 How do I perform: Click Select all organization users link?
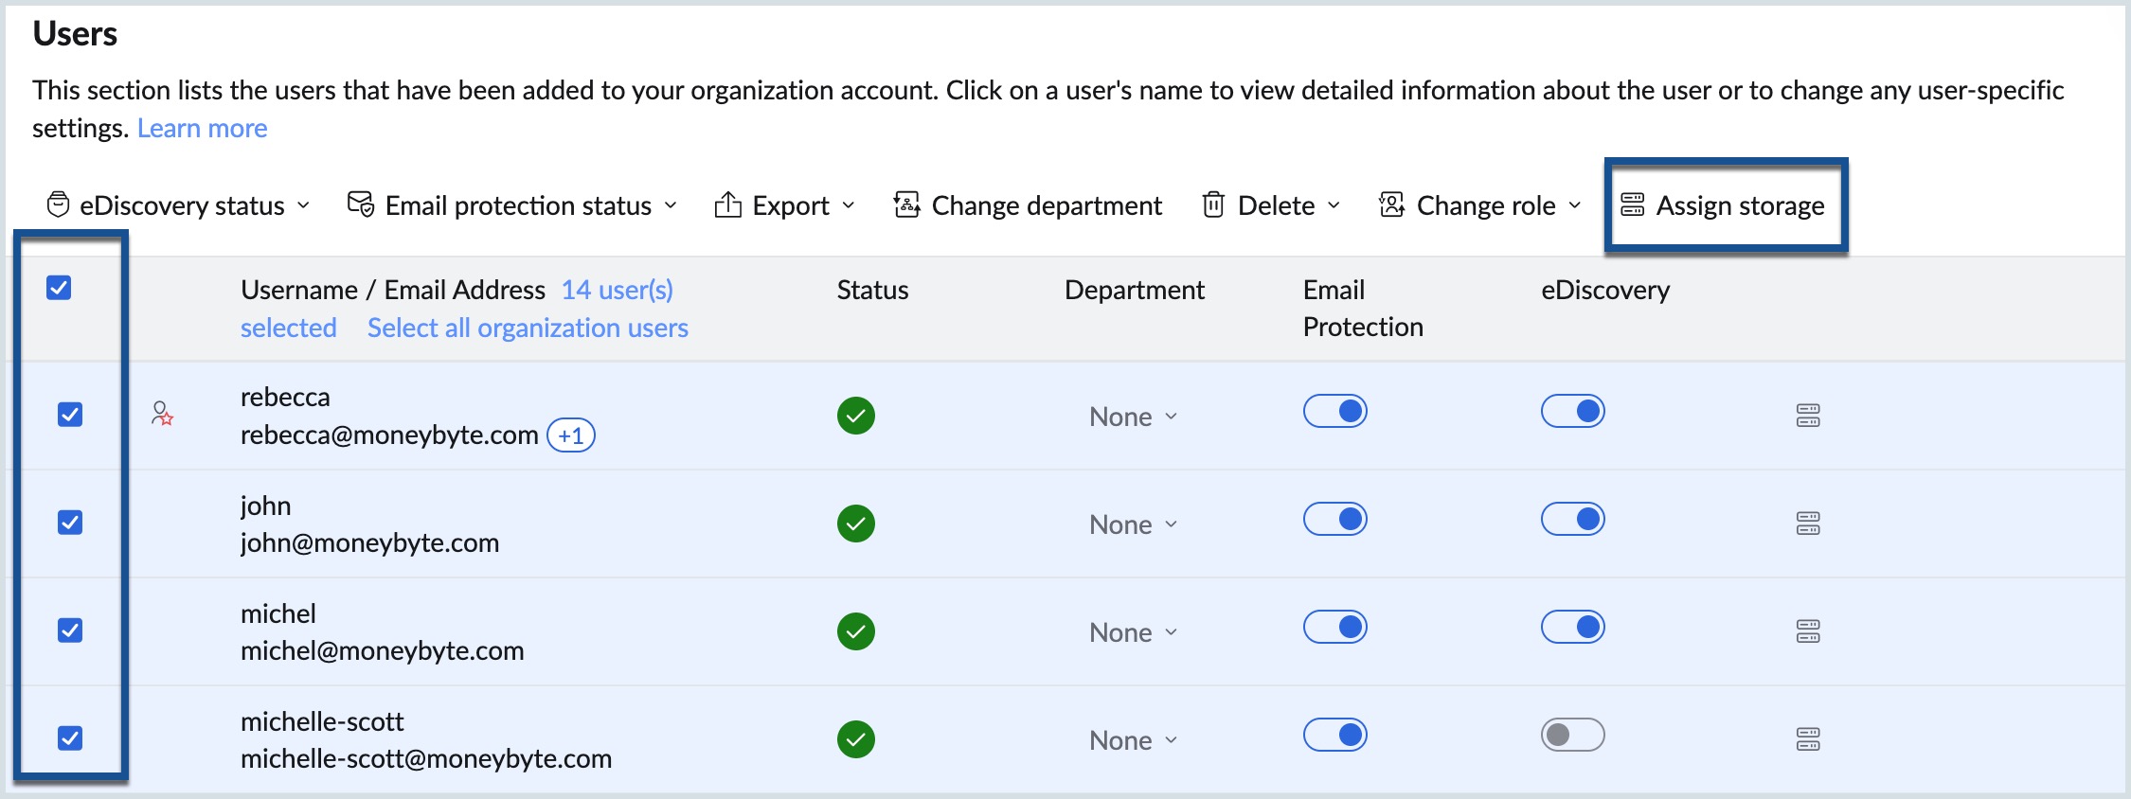tap(528, 328)
